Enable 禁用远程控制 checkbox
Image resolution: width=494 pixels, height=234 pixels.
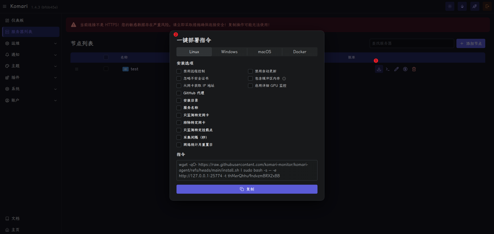click(179, 71)
